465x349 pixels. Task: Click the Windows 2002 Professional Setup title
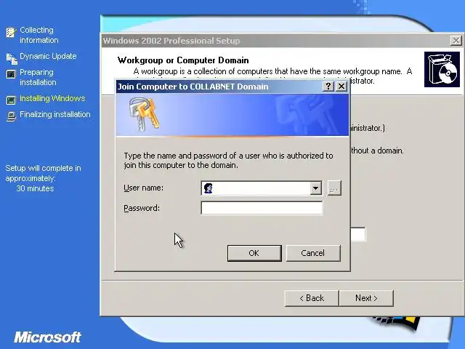[x=171, y=41]
